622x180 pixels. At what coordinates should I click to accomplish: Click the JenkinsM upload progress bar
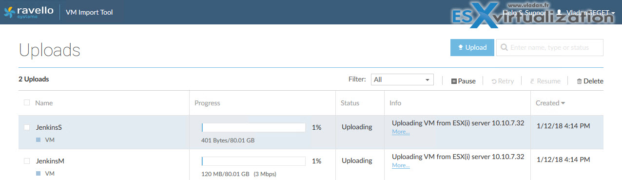(x=253, y=161)
